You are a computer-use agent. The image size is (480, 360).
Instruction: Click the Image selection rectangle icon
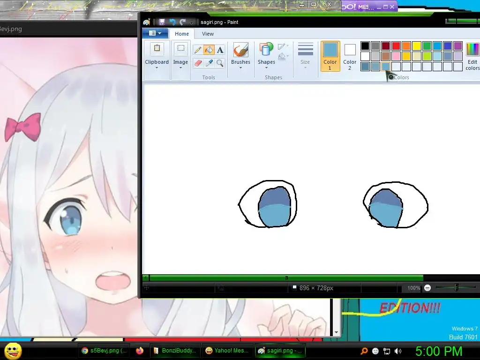pos(180,49)
